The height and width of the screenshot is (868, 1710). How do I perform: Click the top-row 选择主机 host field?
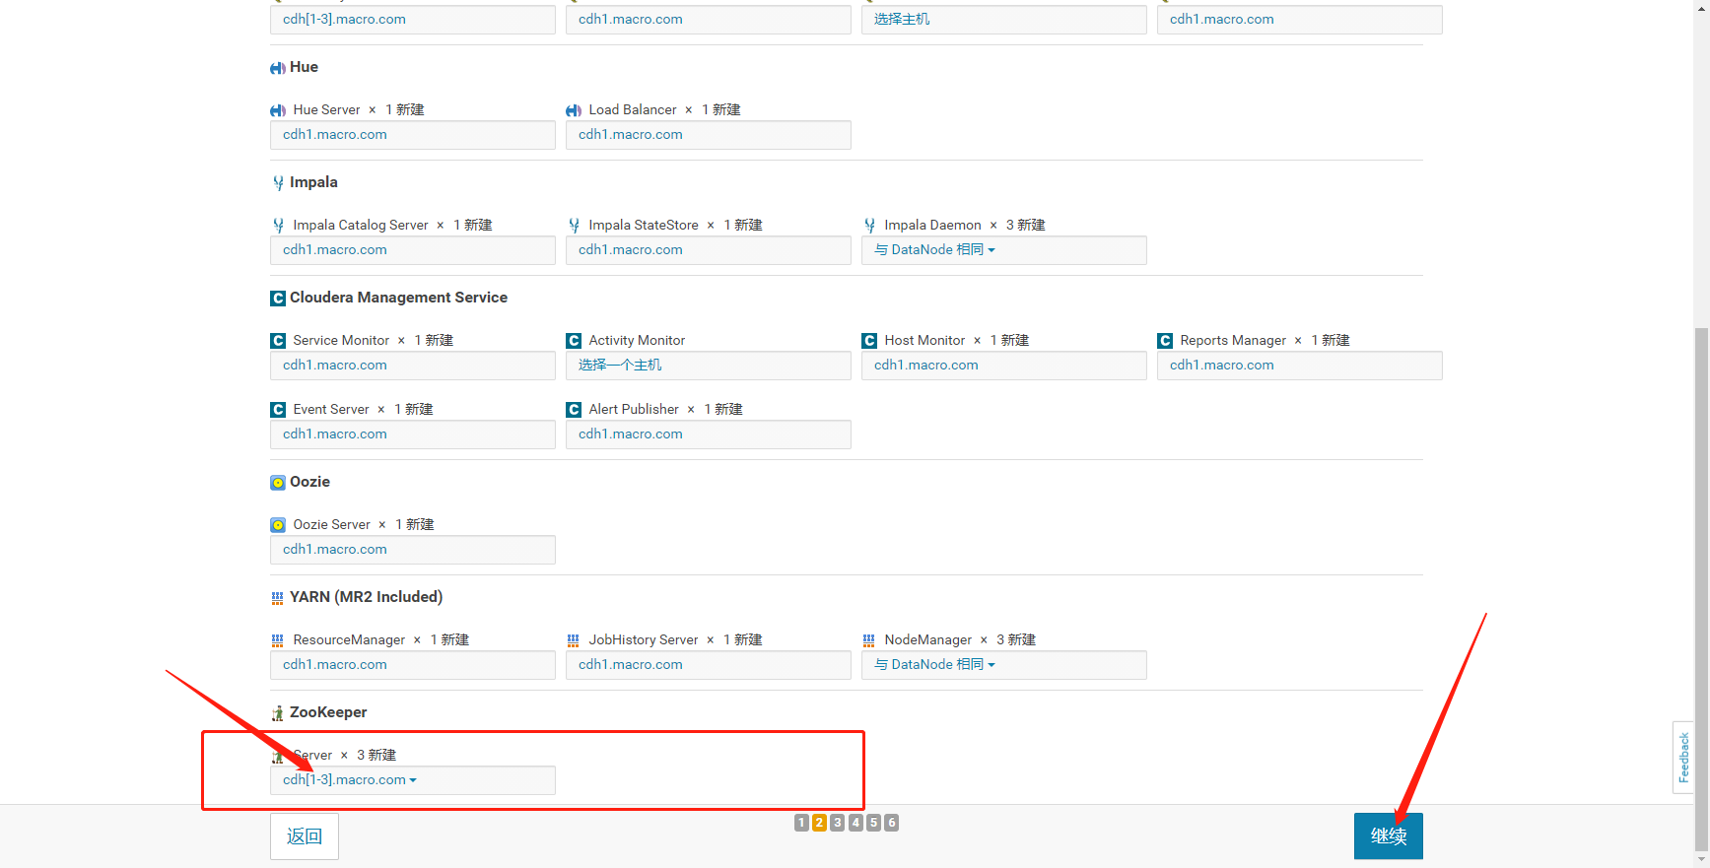(x=1003, y=20)
